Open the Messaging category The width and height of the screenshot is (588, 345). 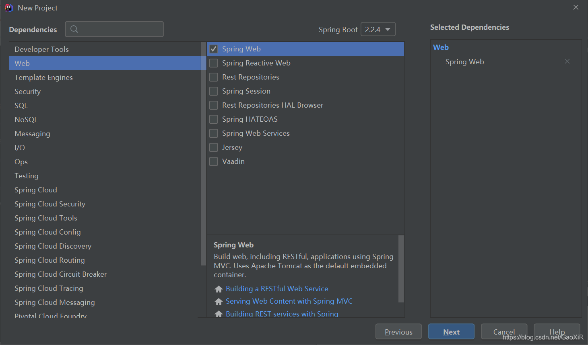point(105,133)
